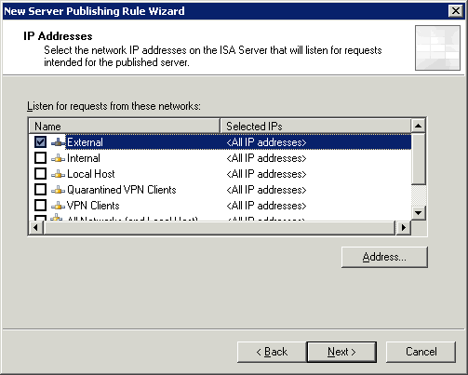
Task: Click the Local Host network icon
Action: [58, 174]
